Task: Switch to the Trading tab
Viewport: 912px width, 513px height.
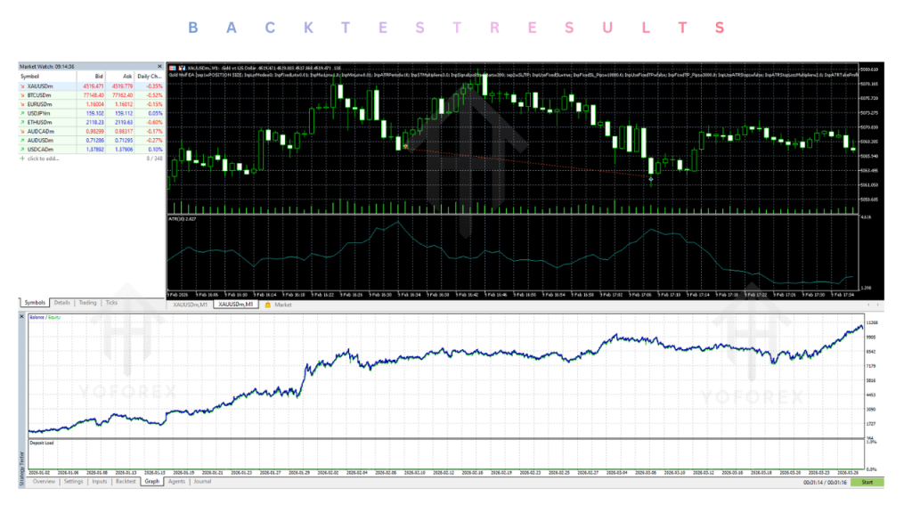Action: tap(88, 303)
